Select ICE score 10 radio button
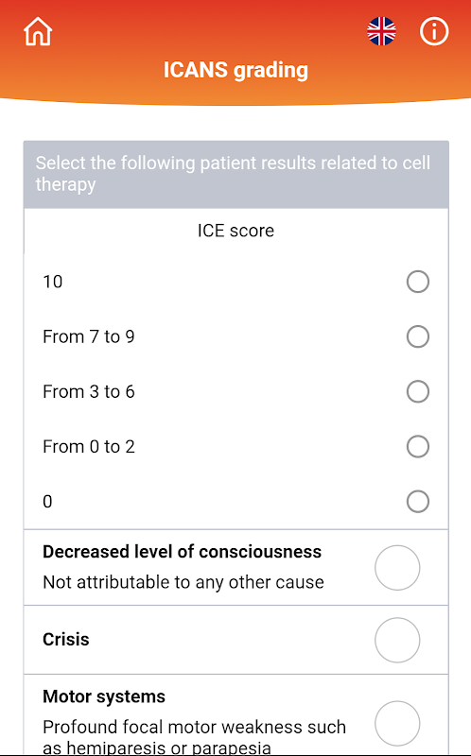Viewport: 471px width, 756px height. pos(417,282)
